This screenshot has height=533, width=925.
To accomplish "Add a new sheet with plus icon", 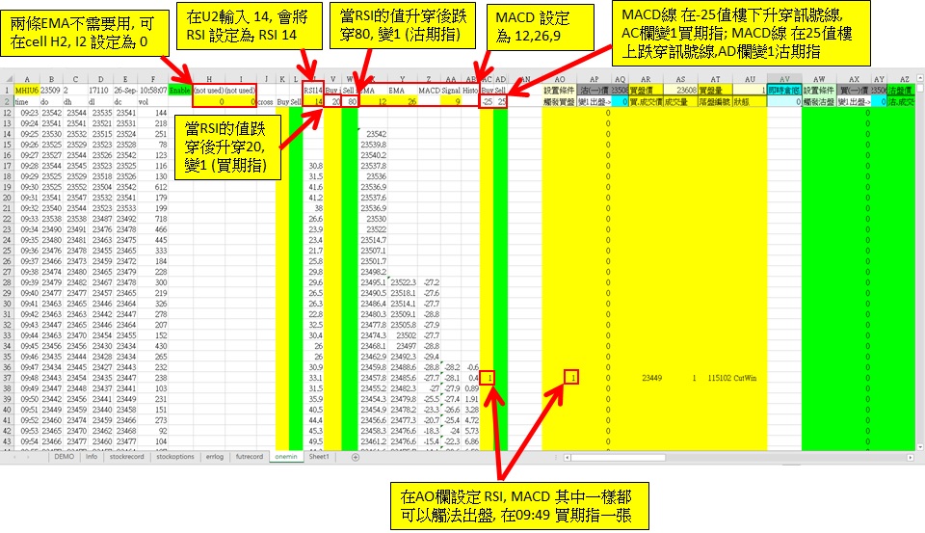I will click(x=356, y=458).
